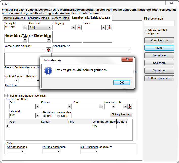179x163 pixels.
Task: Enable 'Ganze Abfrage negieren' checkbox
Action: pyautogui.click(x=146, y=31)
